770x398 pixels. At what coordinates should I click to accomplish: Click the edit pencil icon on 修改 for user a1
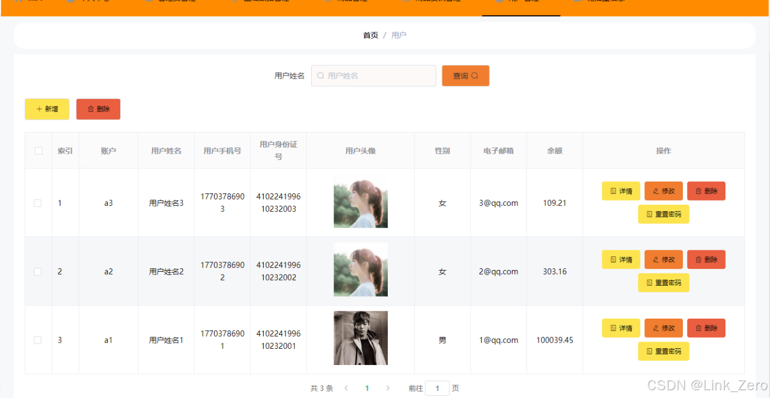656,328
